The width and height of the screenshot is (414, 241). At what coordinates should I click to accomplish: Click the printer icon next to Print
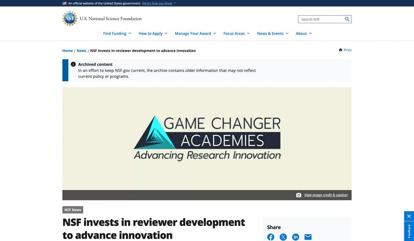coord(340,50)
